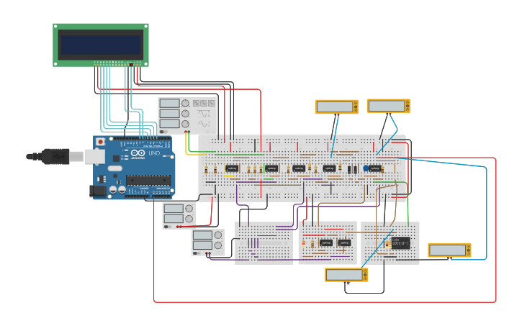Select the black relay on the right small breadboard
The width and height of the screenshot is (522, 326).
[x=400, y=242]
